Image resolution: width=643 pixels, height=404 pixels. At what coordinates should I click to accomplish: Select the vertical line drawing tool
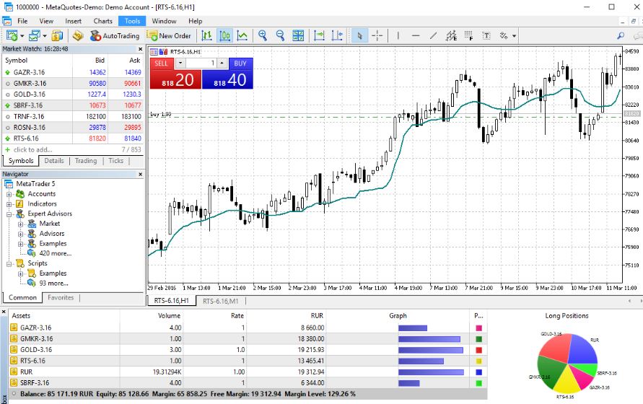click(398, 35)
